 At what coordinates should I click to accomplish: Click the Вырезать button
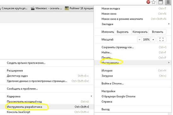(123, 32)
